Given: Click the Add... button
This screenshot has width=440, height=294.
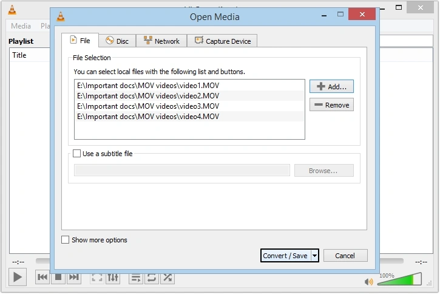Looking at the screenshot, I should point(331,86).
